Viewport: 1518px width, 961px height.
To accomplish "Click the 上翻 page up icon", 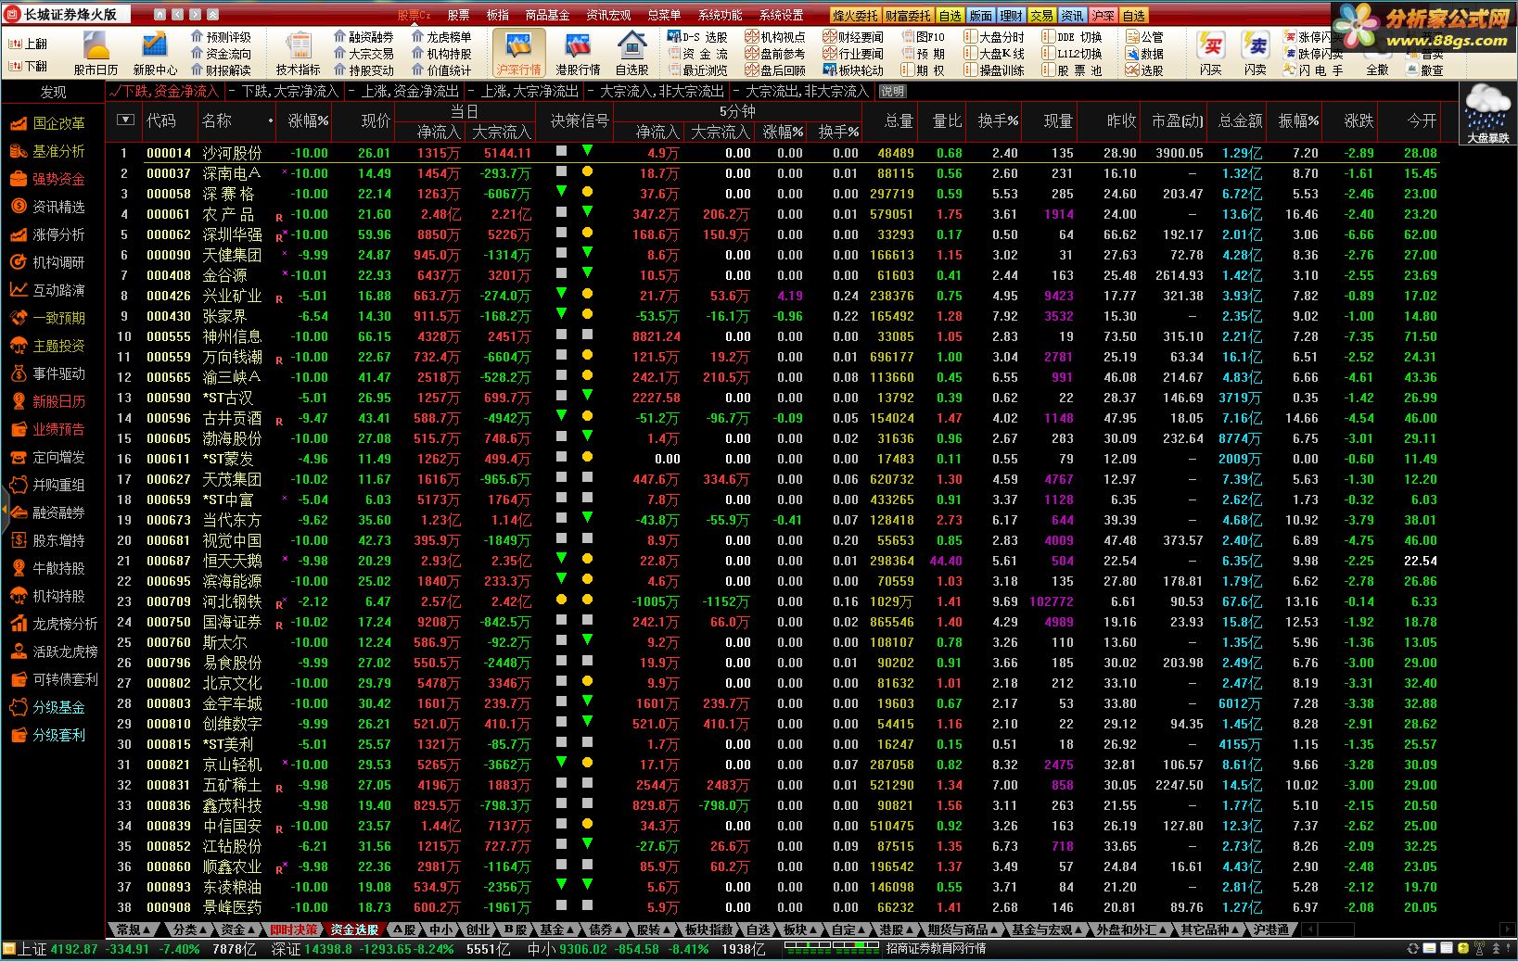I will pos(28,44).
